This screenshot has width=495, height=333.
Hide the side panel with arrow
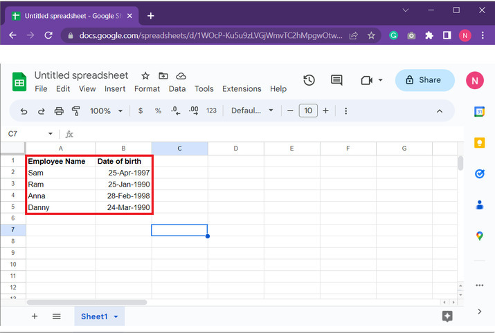[x=480, y=312]
